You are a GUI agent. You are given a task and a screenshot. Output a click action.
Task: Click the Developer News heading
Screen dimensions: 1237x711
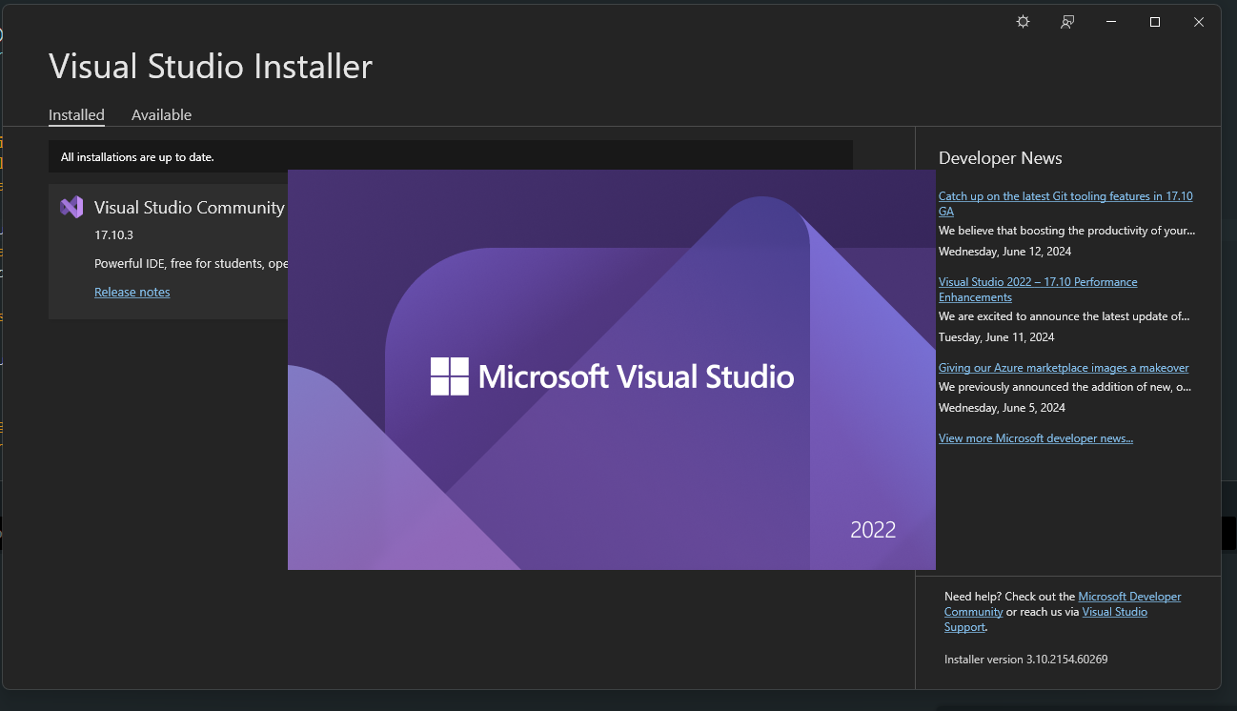[1000, 158]
